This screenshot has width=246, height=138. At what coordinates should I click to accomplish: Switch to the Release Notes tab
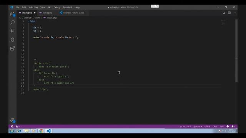pos(73,13)
